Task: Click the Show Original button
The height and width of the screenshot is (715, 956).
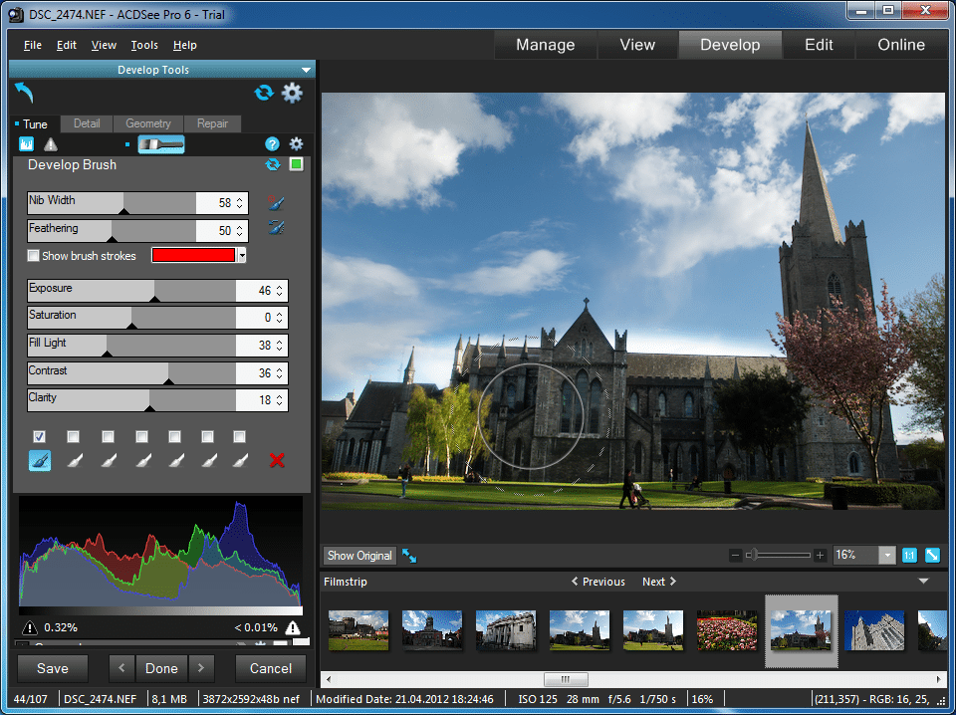Action: click(359, 556)
